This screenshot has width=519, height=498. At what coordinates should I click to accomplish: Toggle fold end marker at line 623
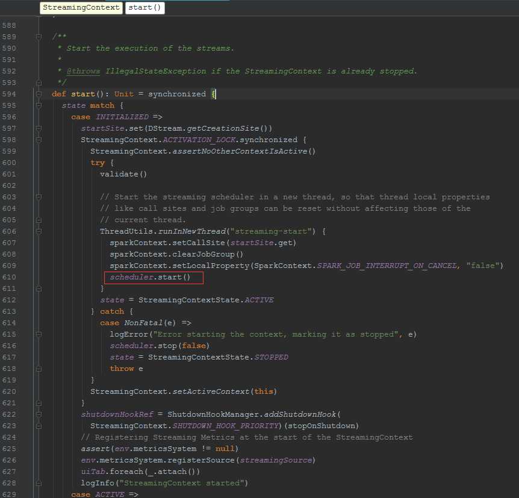coord(39,426)
